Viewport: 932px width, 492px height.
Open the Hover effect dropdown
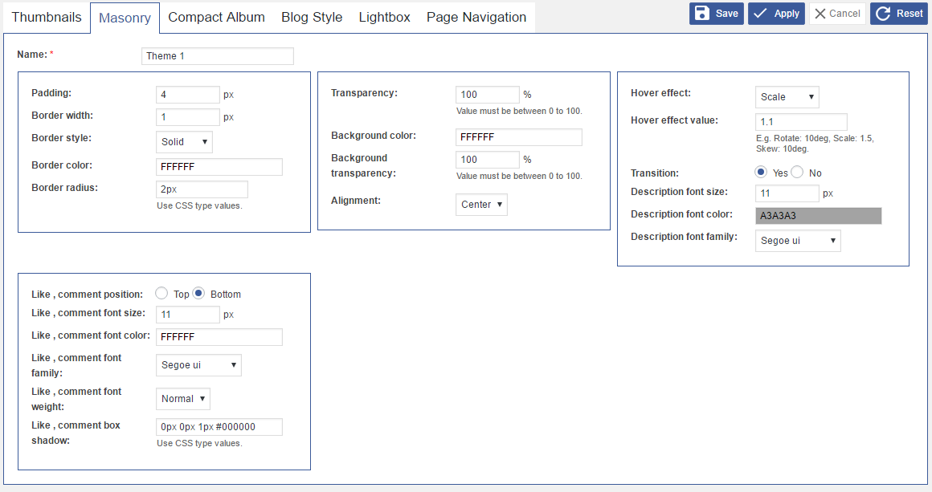coord(787,97)
